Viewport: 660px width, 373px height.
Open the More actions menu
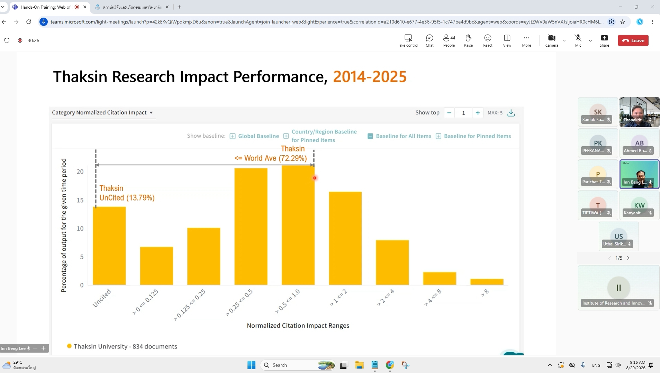coord(526,40)
